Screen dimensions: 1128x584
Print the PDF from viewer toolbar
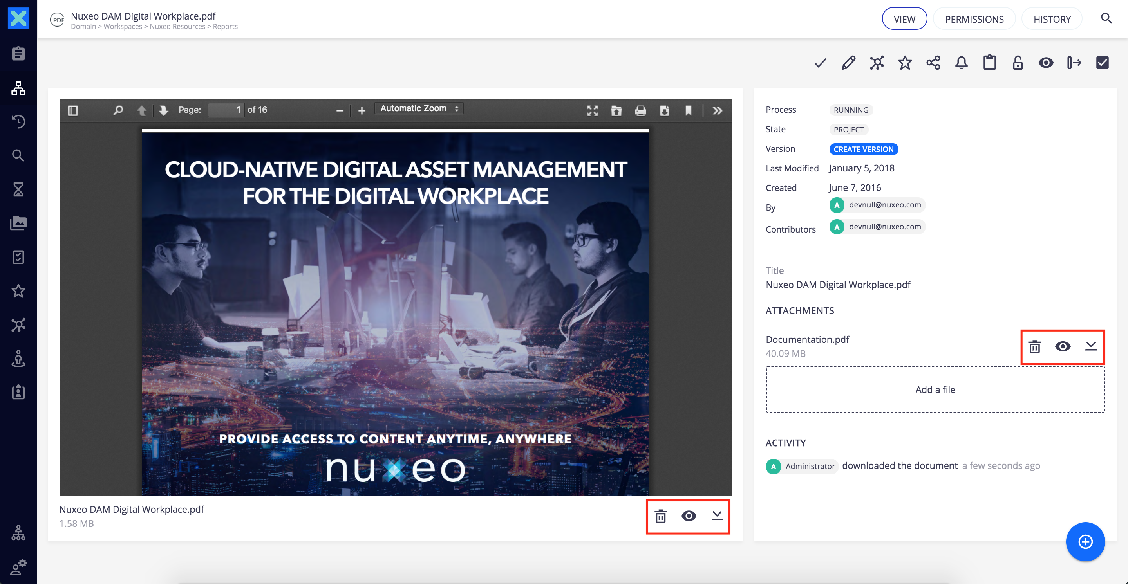tap(641, 111)
